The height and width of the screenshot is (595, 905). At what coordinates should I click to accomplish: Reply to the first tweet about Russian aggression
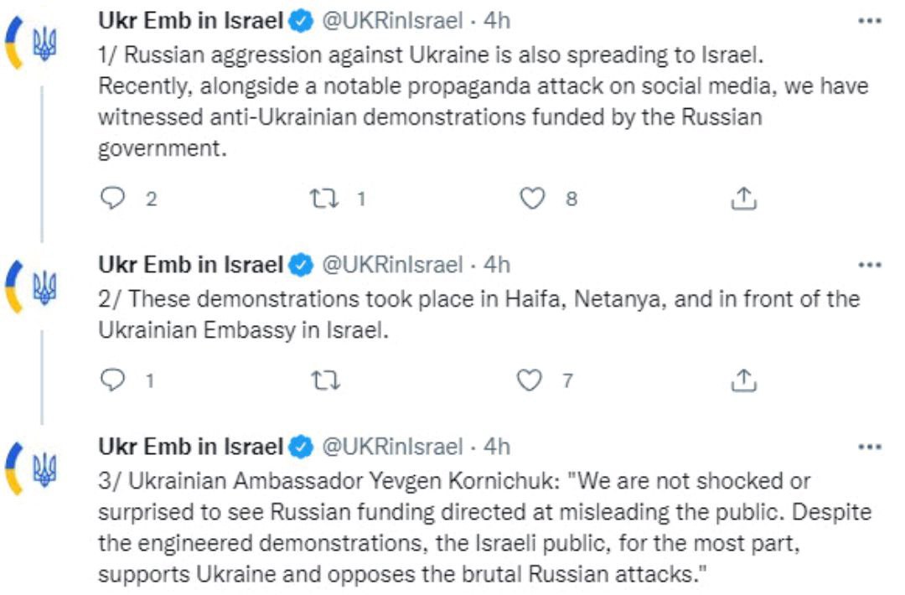point(112,199)
